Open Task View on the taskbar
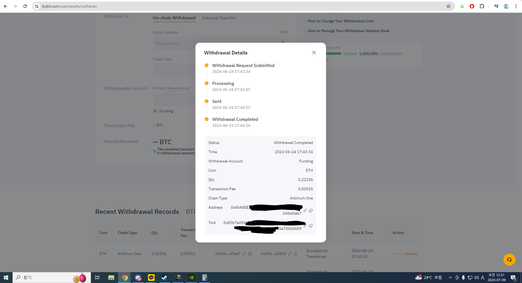522x283 pixels. [x=97, y=278]
